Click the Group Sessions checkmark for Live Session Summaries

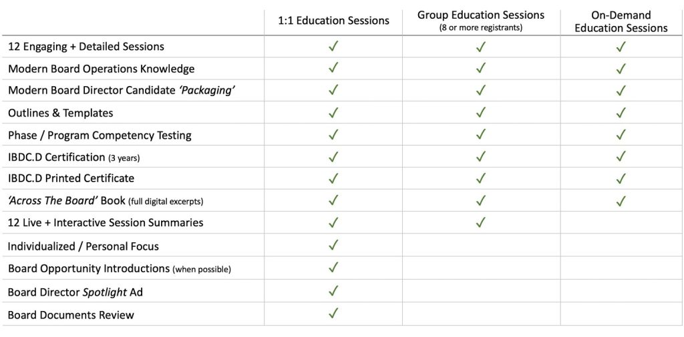tap(480, 222)
